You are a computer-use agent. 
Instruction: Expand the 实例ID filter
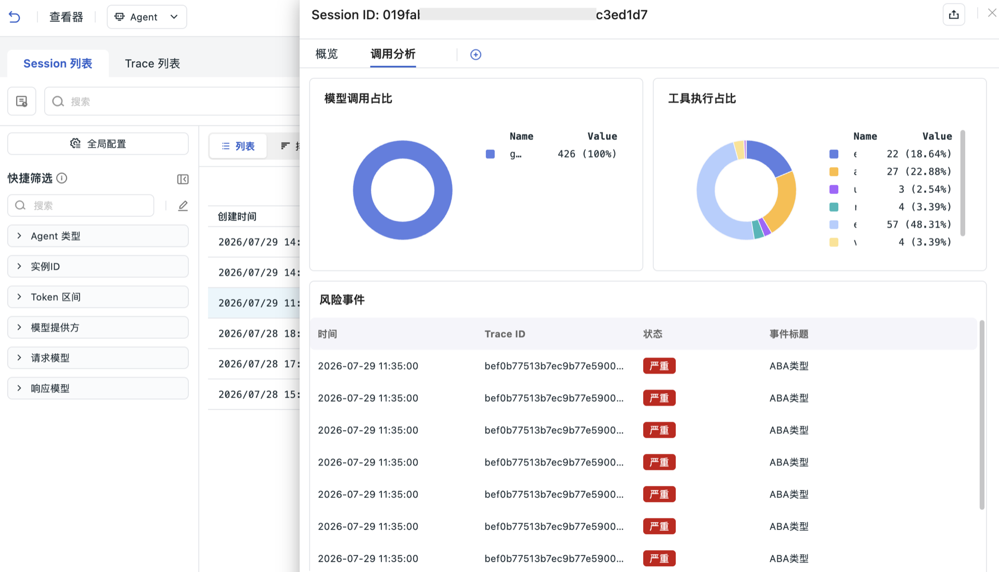click(x=98, y=266)
